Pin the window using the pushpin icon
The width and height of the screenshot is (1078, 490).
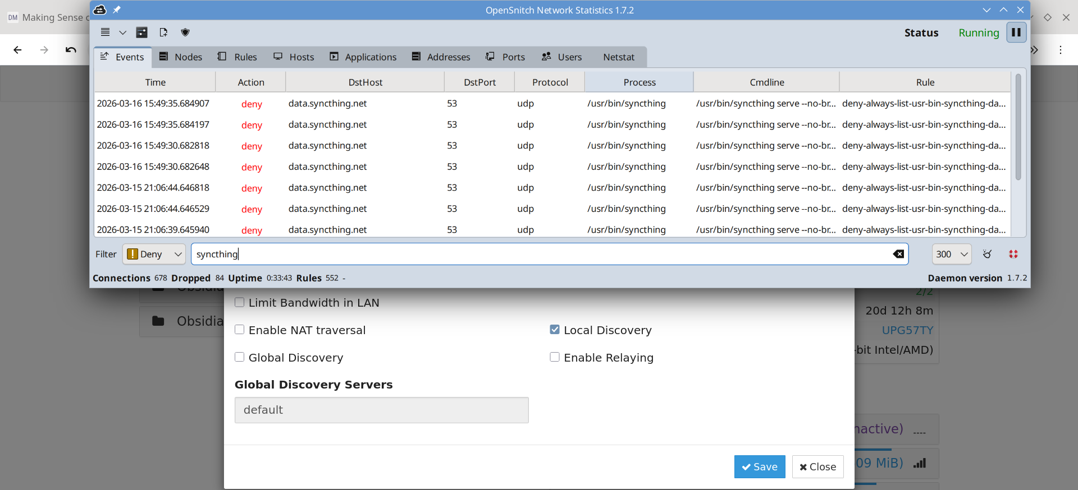[x=117, y=10]
